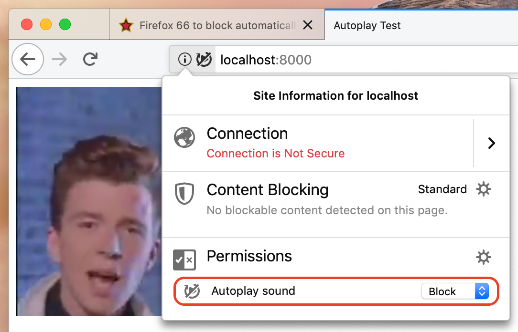
Task: Click the video on the page
Action: pyautogui.click(x=89, y=201)
